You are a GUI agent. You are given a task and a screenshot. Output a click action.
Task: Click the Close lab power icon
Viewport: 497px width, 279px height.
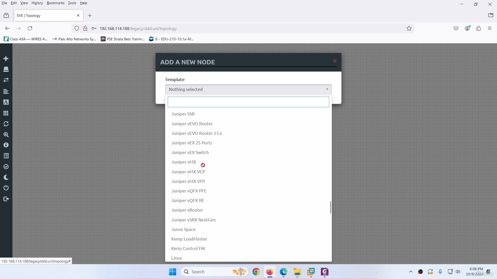[x=6, y=188]
